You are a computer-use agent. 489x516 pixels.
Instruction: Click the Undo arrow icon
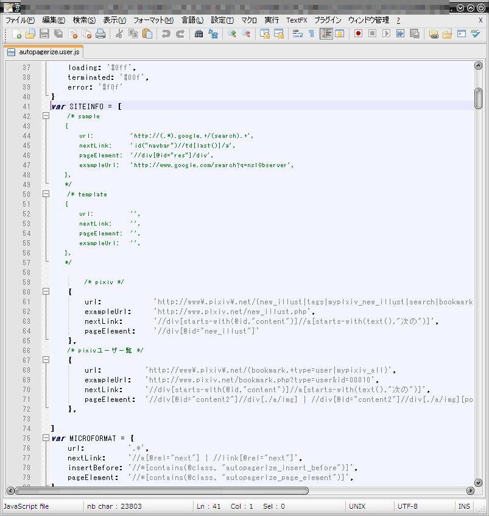pos(166,34)
